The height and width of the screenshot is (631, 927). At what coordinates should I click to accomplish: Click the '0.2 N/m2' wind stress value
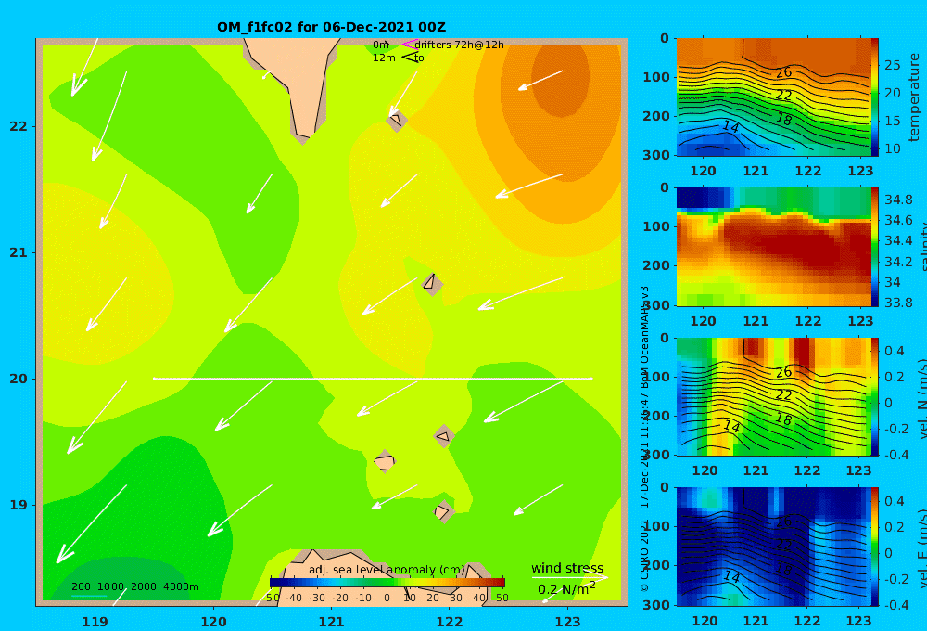coord(566,589)
